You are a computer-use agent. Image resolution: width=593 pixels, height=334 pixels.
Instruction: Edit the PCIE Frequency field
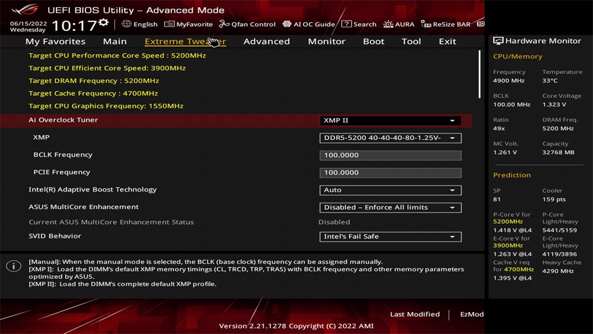pos(390,173)
